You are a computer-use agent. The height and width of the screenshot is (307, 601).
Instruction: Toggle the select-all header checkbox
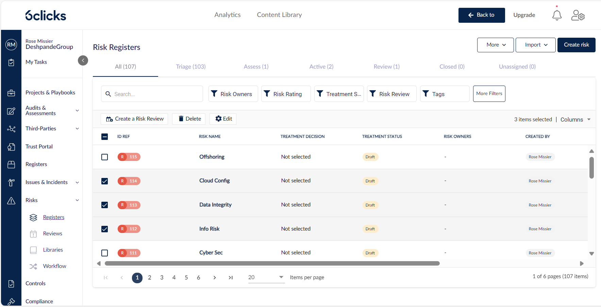(x=105, y=137)
